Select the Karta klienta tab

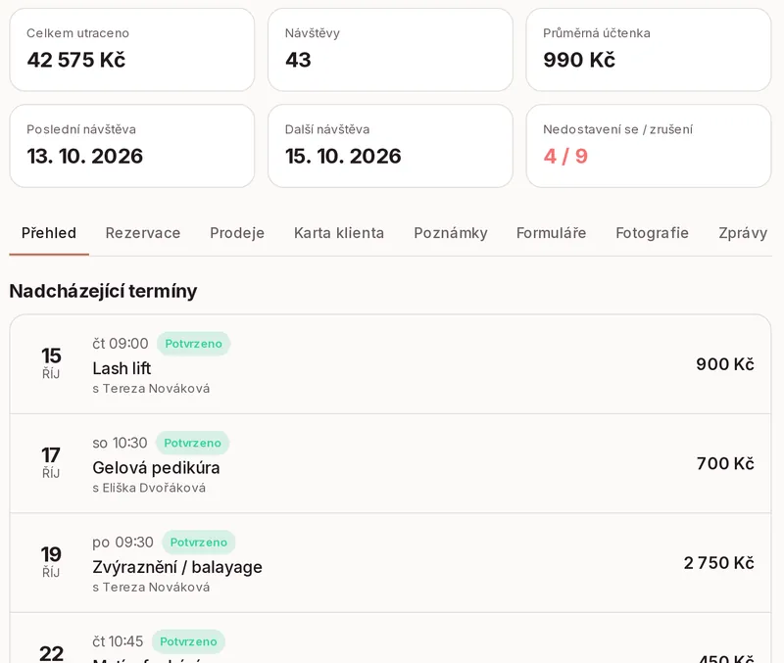point(339,233)
